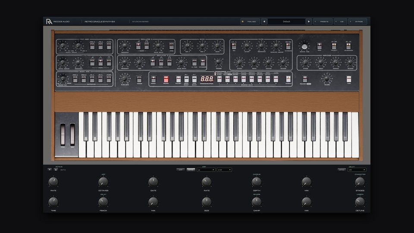Lower the keyboard octave with down arrow
This screenshot has height=233, width=414.
[50, 170]
